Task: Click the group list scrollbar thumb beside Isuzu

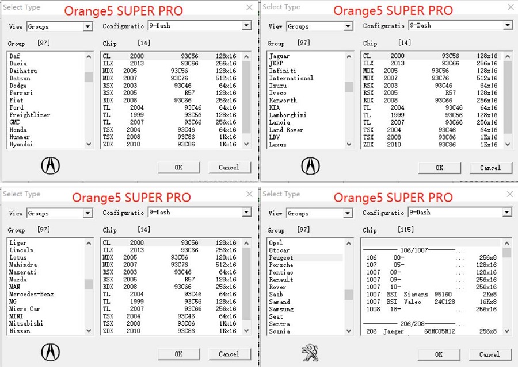Action: (x=349, y=87)
